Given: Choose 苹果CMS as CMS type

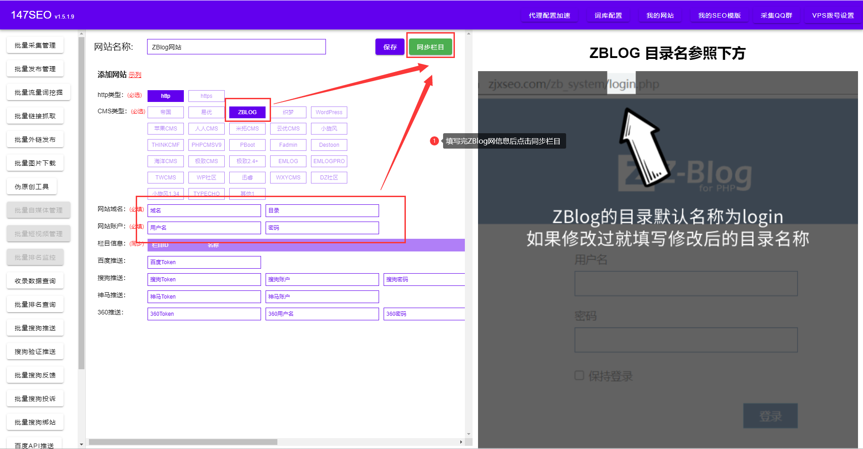Looking at the screenshot, I should tap(166, 129).
